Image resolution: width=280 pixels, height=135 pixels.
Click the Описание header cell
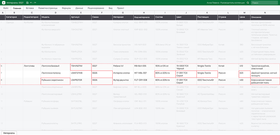(265, 17)
